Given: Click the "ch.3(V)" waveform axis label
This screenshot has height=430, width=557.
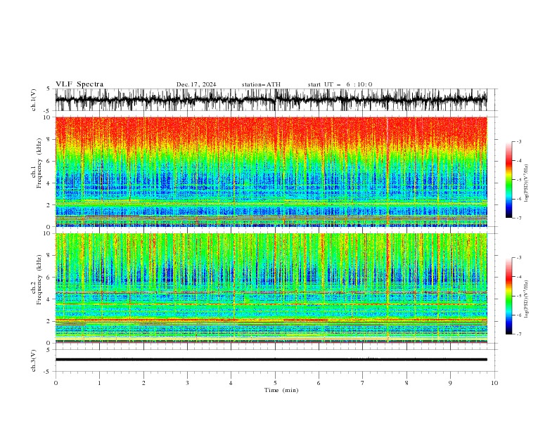Looking at the screenshot, I should 34,360.
